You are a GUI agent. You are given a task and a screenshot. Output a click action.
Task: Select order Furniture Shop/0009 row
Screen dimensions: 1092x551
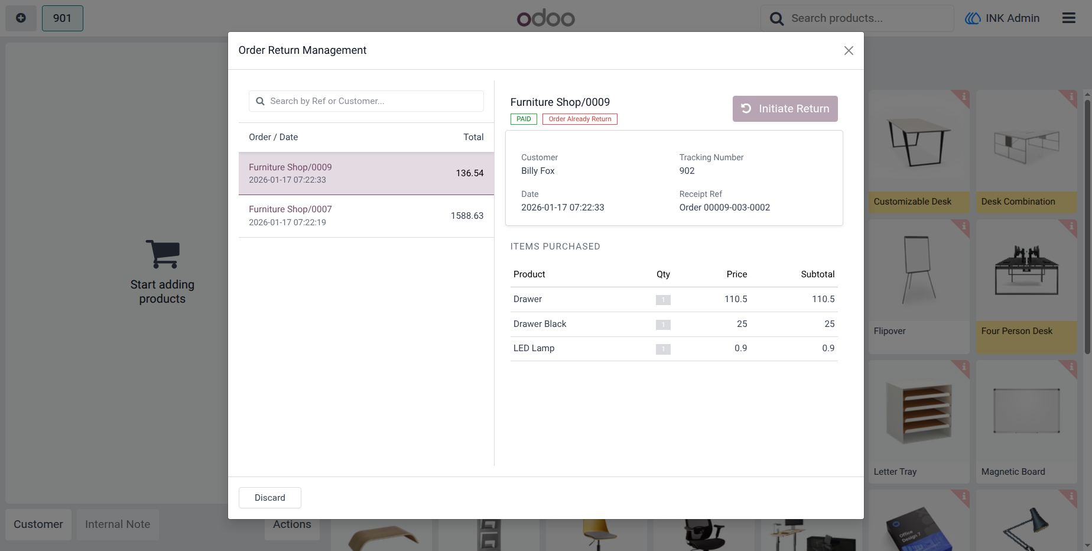(366, 173)
